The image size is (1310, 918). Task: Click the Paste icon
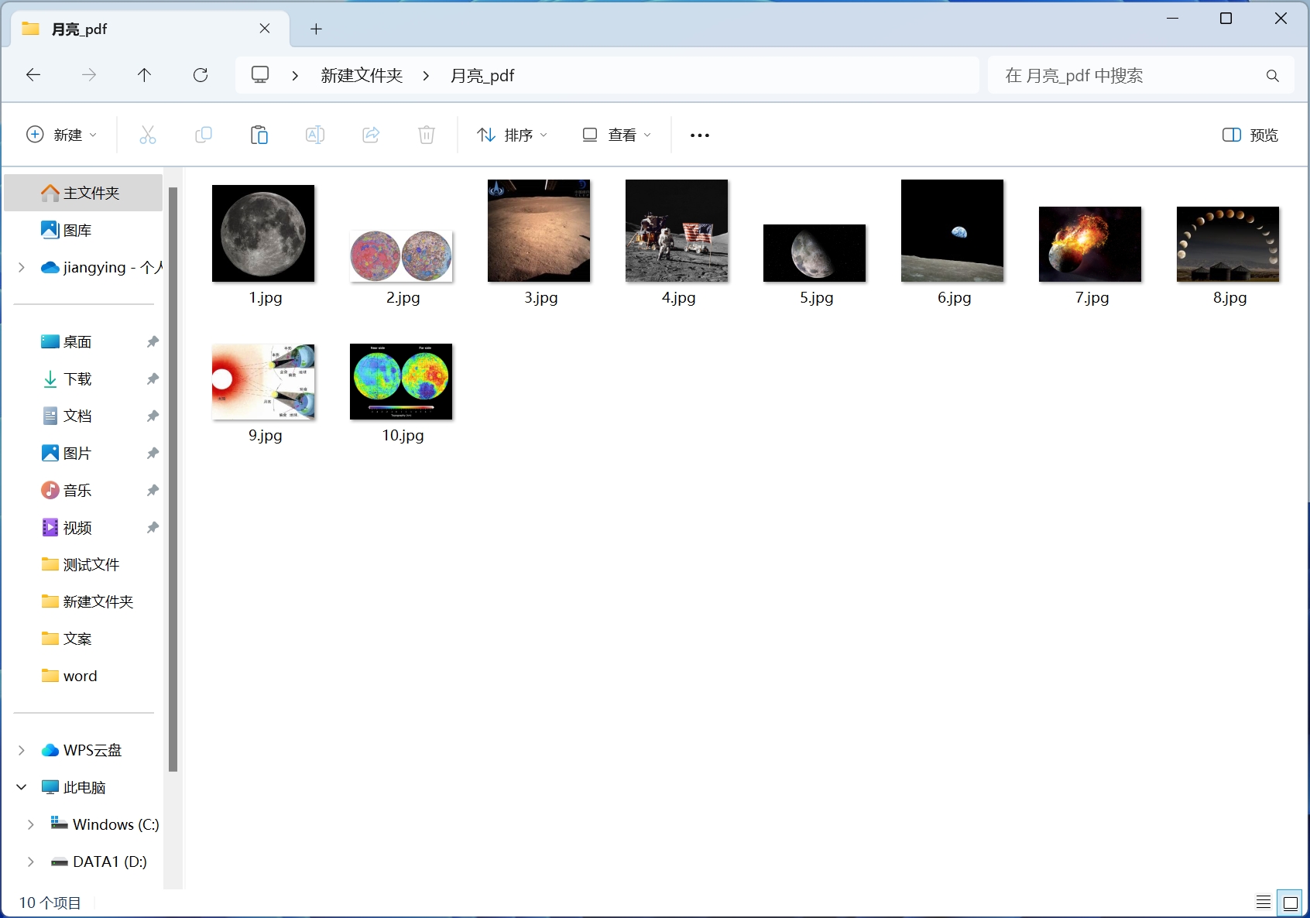tap(259, 135)
